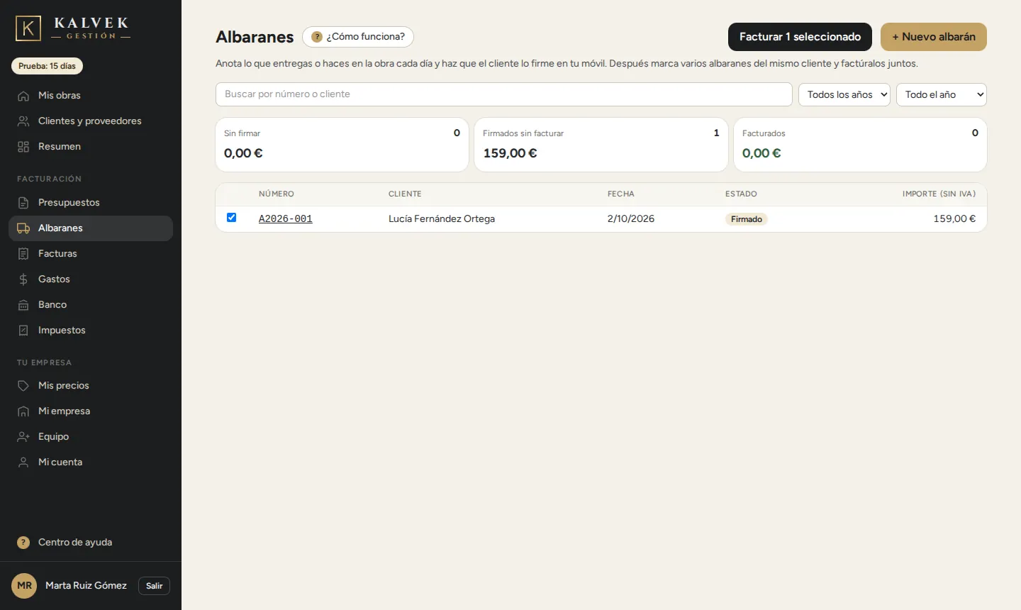Open the Equipo page
Screen dimensions: 1021x610
point(91,436)
